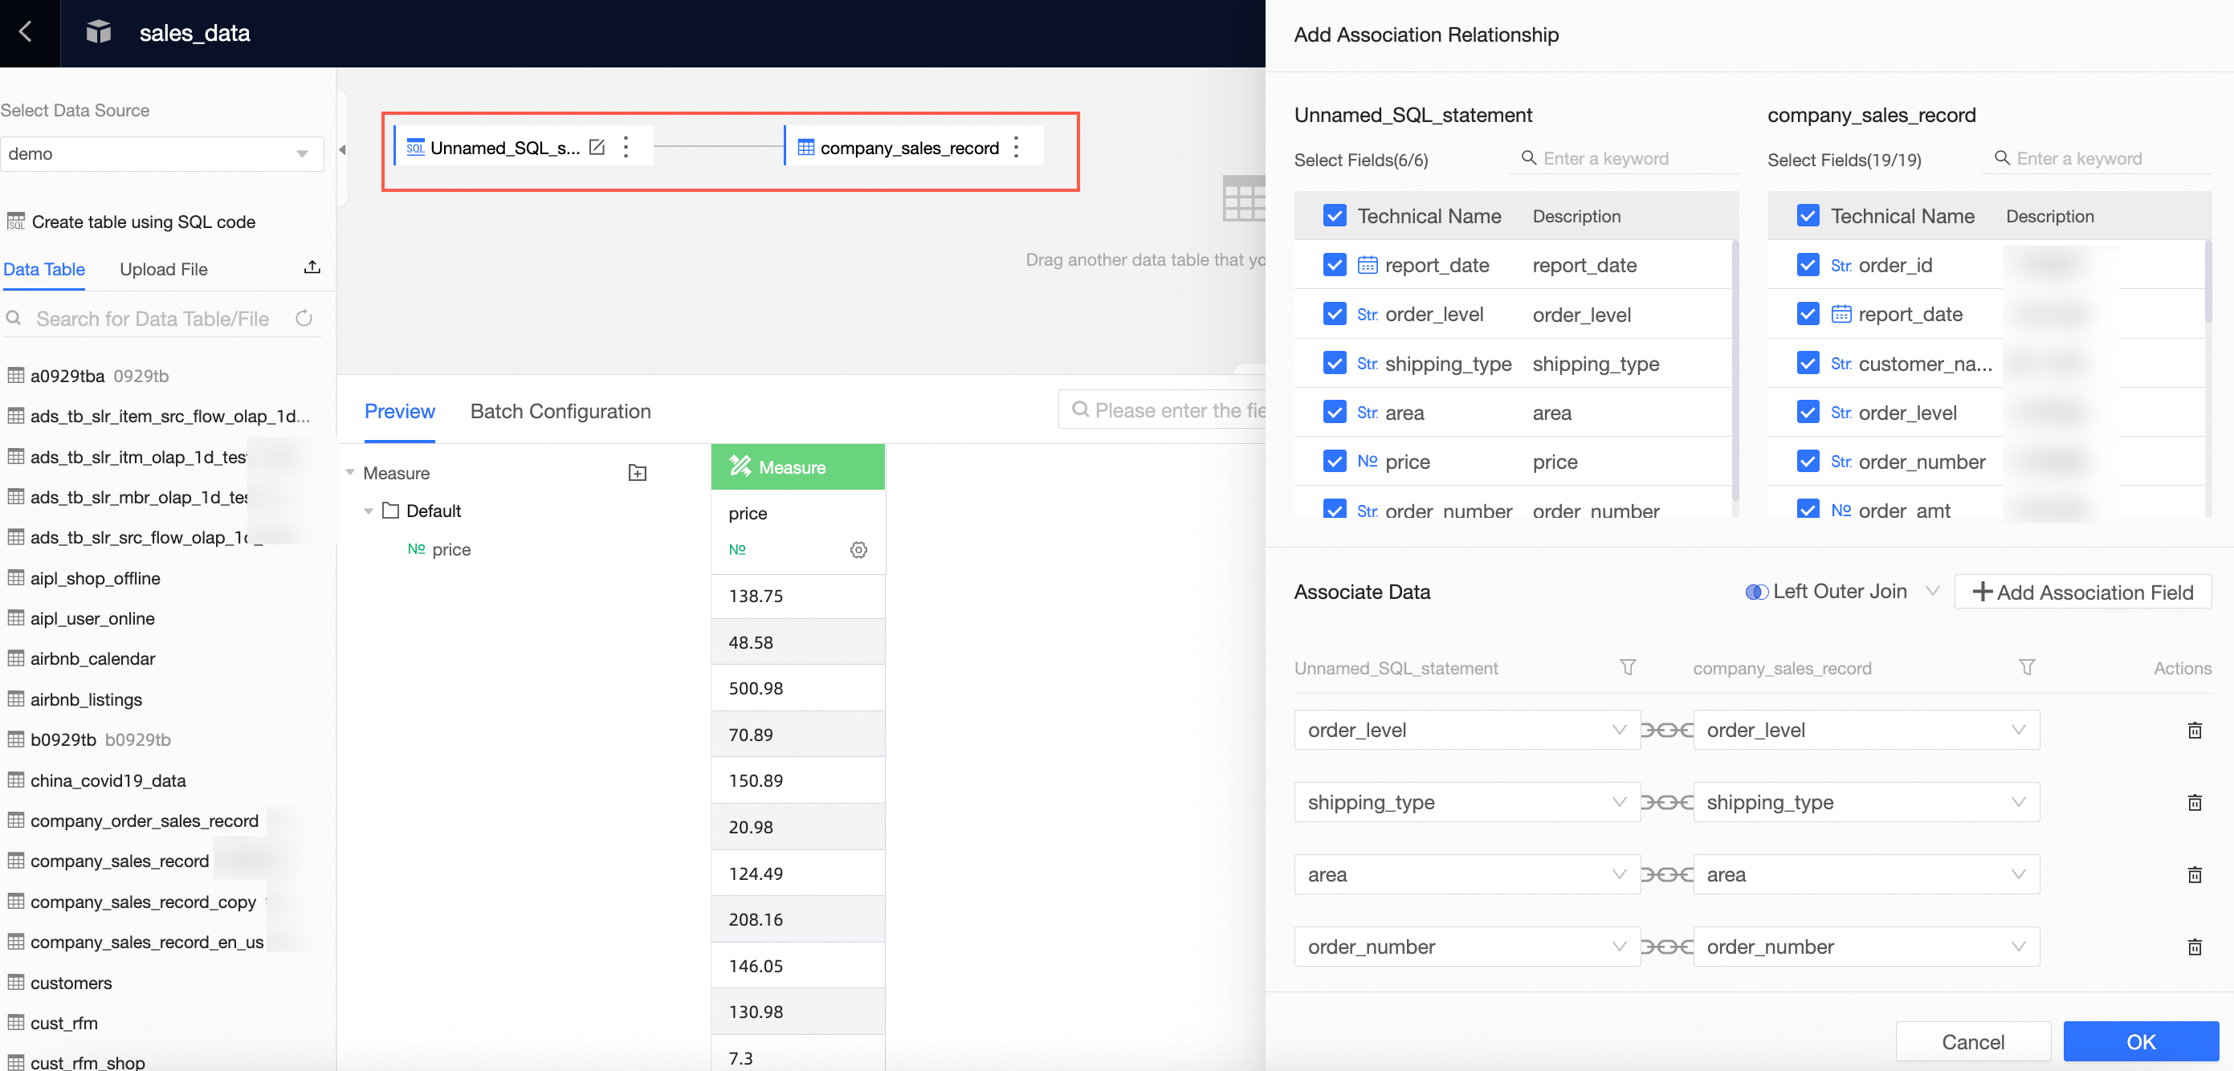Refresh the data table list

tap(304, 318)
